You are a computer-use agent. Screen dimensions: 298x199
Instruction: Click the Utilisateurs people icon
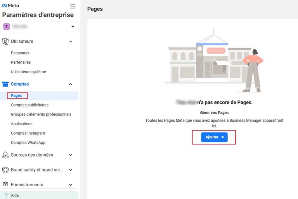pyautogui.click(x=5, y=41)
